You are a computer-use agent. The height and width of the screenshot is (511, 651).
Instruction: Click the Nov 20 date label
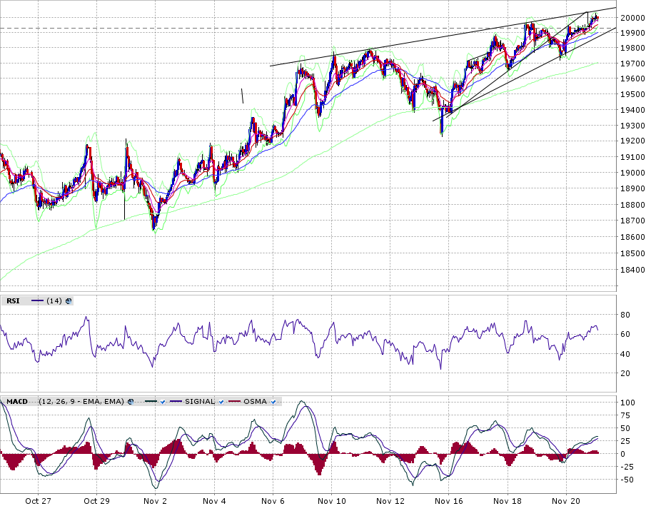coord(566,501)
